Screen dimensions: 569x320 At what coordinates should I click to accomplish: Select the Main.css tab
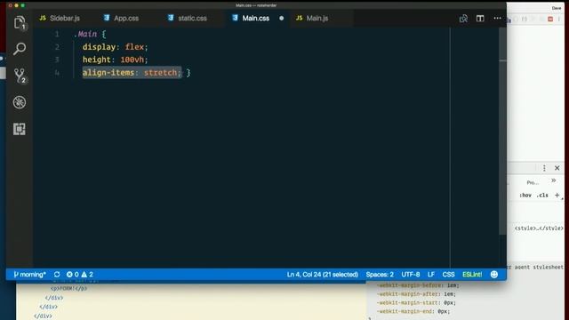pos(255,18)
